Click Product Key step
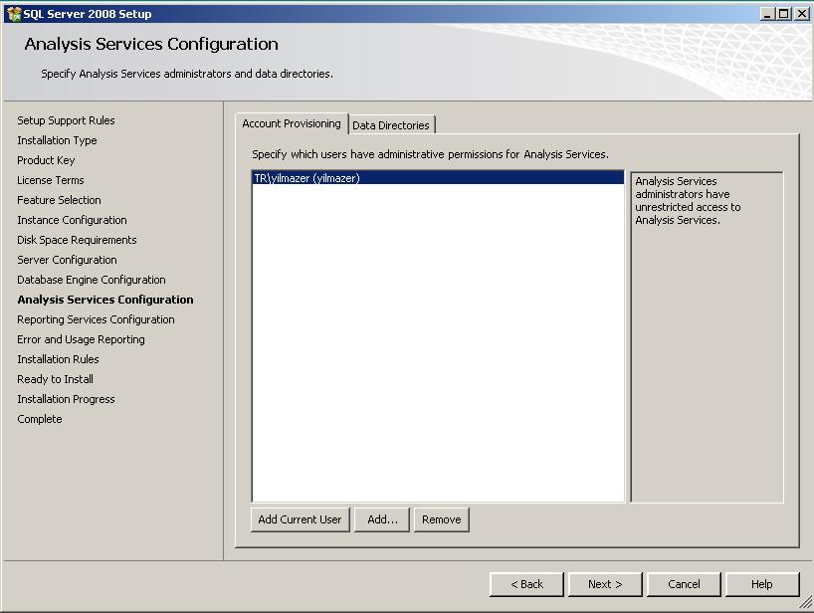This screenshot has height=613, width=814. (x=46, y=160)
